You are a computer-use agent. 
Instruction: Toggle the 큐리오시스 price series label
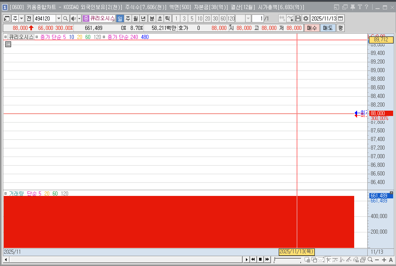[21, 37]
